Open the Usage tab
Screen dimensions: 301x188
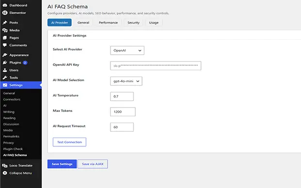point(154,22)
